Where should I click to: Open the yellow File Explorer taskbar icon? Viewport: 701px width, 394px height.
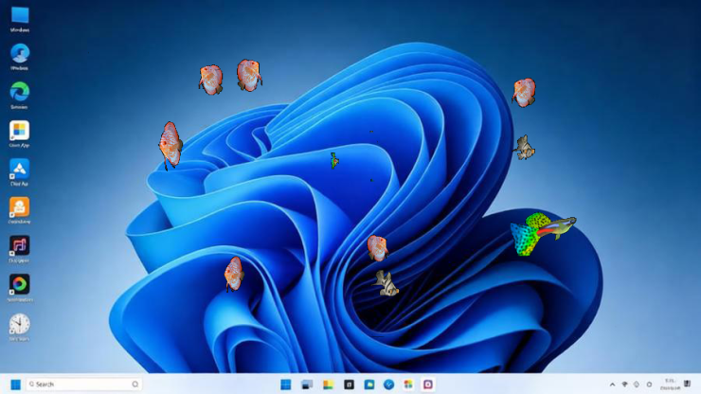[x=328, y=385]
